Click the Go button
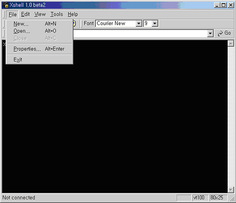This screenshot has width=236, height=203. tap(224, 33)
